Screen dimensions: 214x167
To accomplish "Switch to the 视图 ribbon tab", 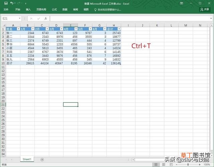I will pos(86,9).
